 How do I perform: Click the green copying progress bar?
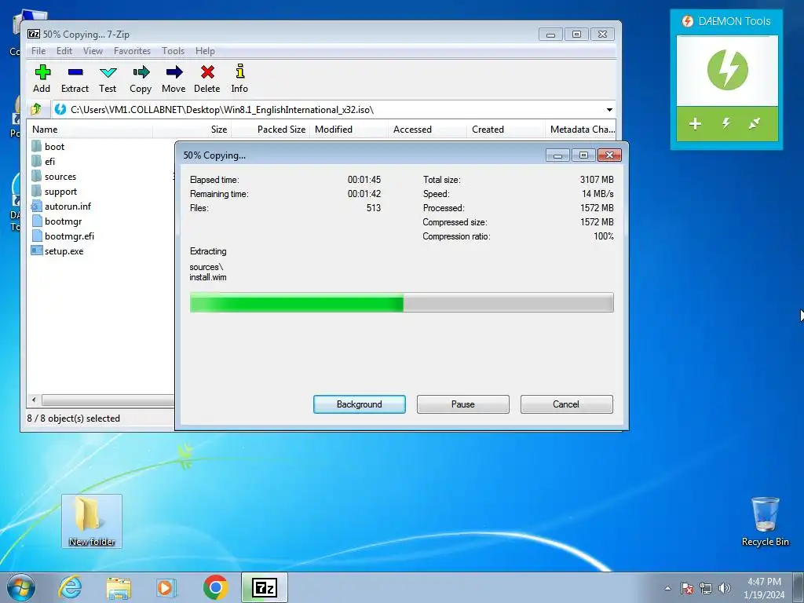401,302
